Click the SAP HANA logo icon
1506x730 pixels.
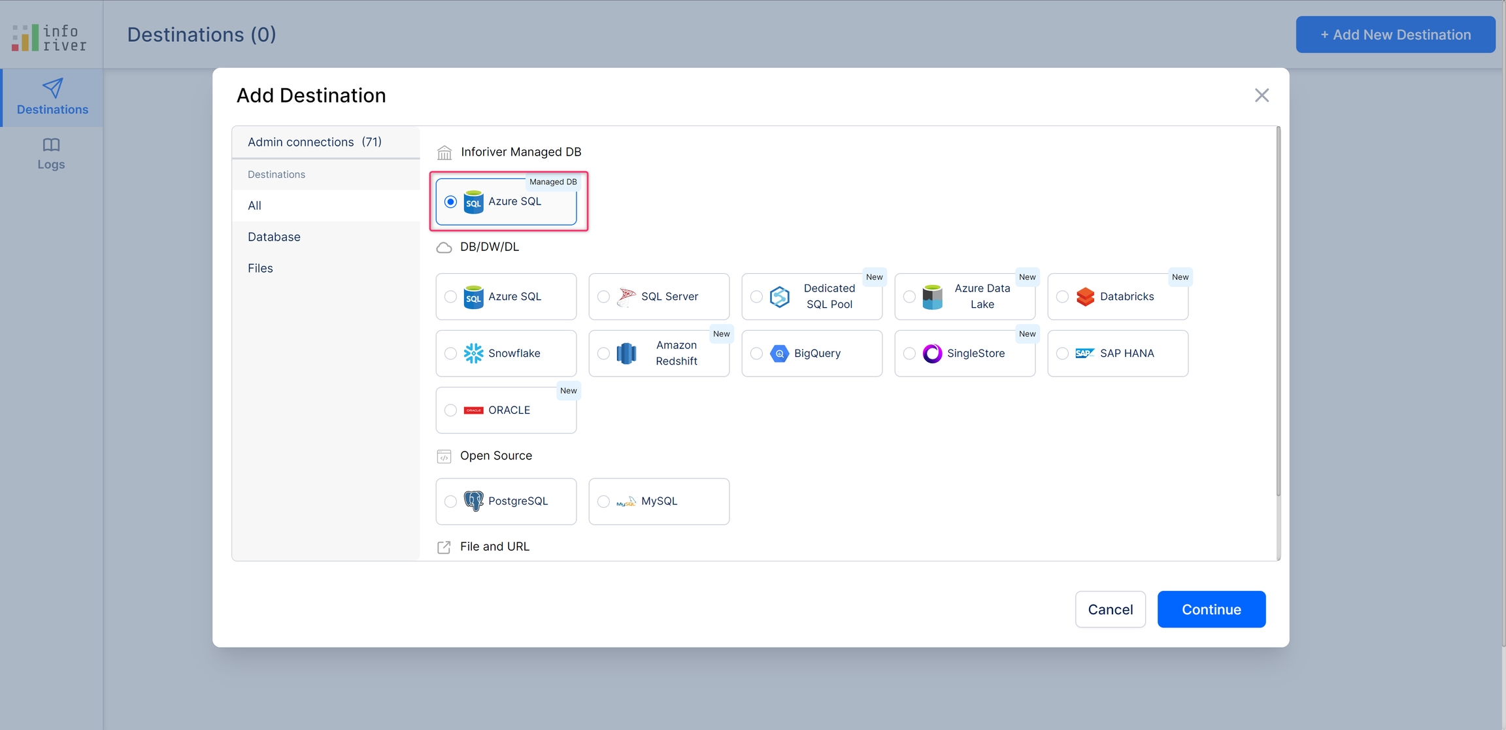tap(1085, 354)
